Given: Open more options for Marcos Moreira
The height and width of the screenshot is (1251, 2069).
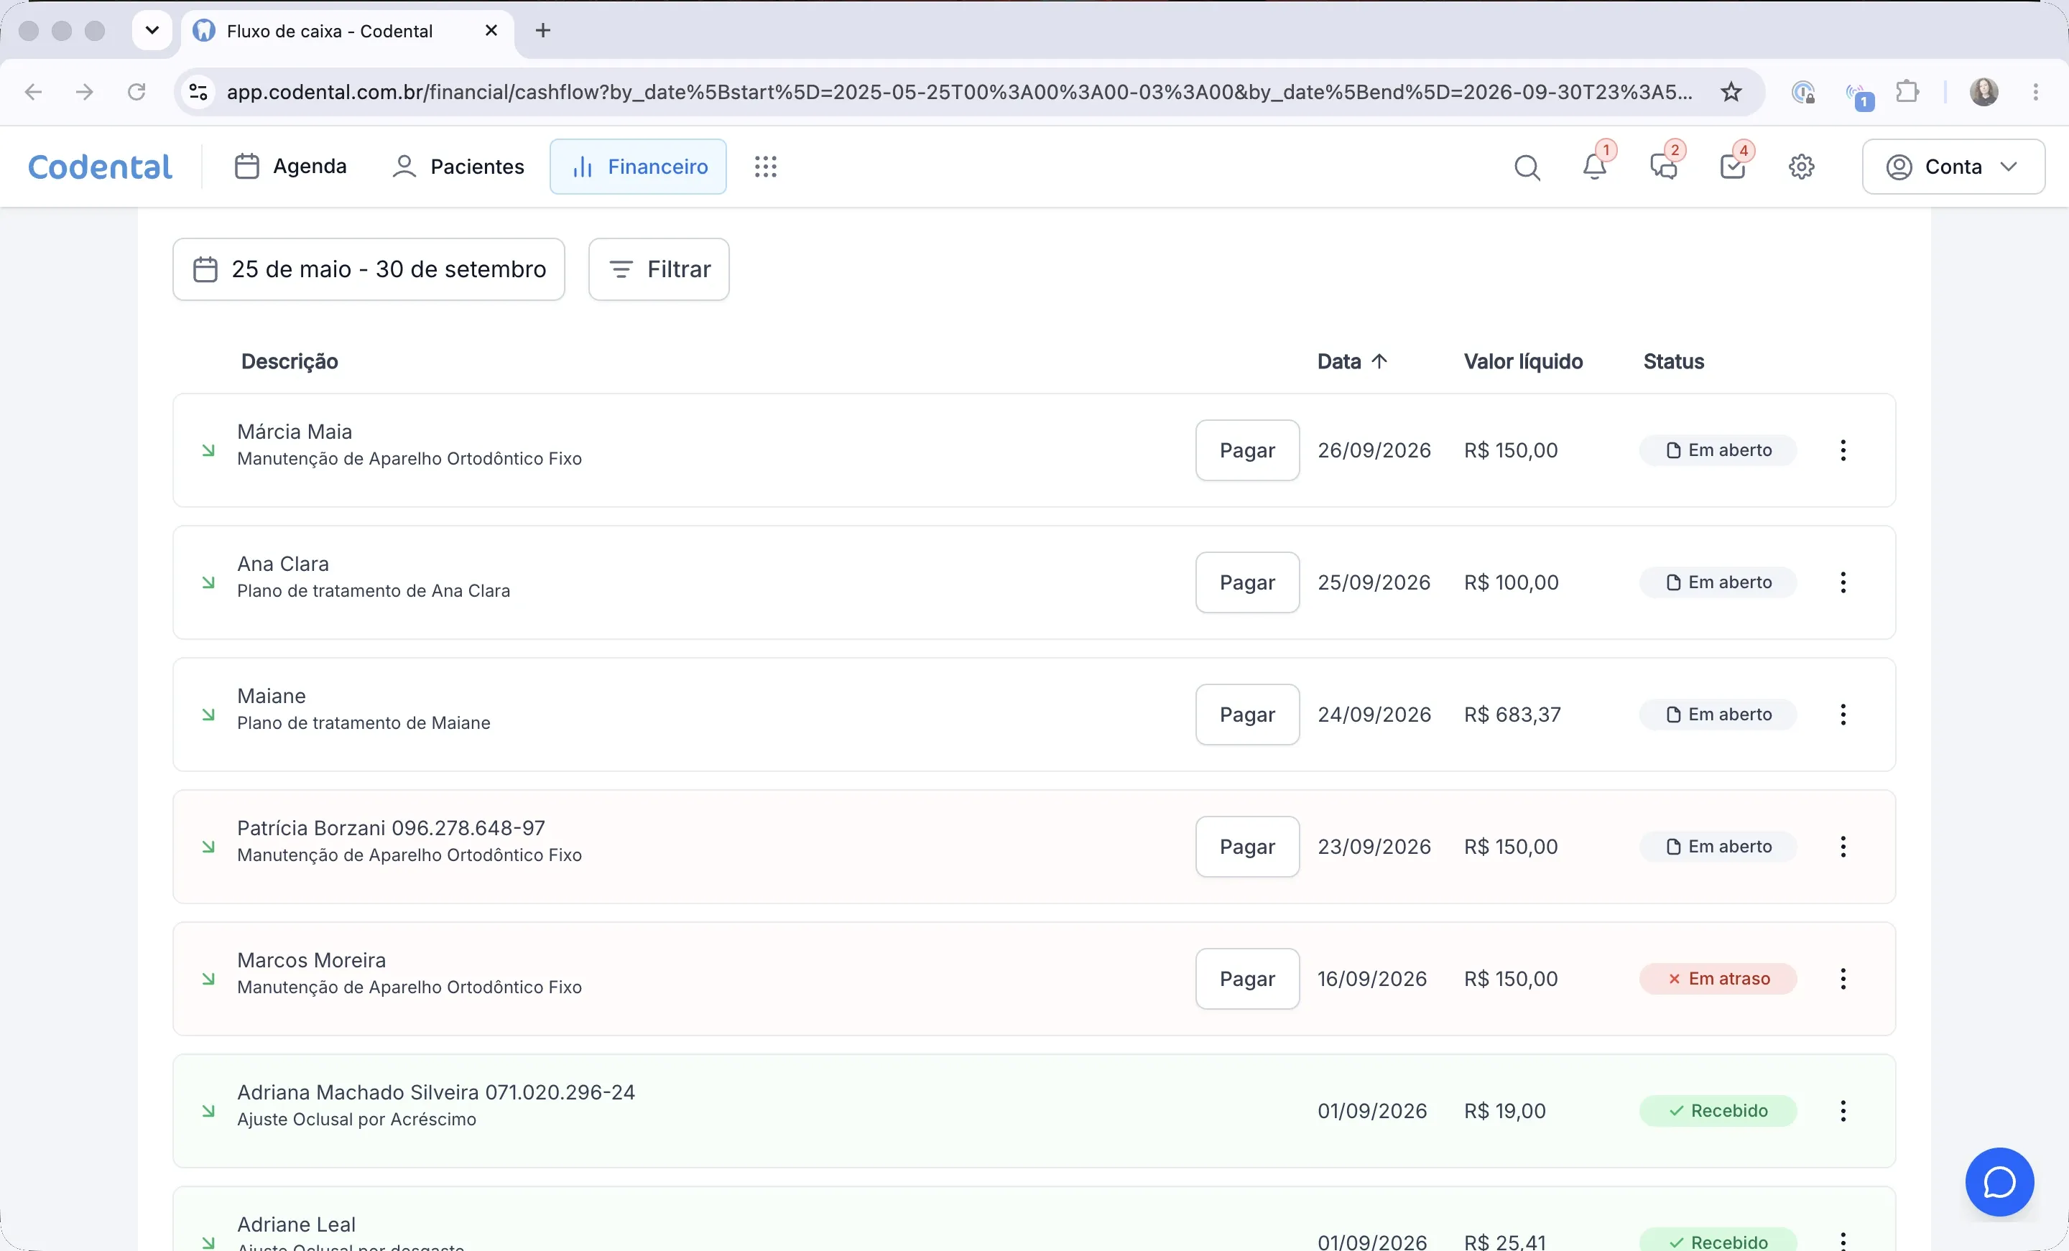Looking at the screenshot, I should (x=1843, y=979).
